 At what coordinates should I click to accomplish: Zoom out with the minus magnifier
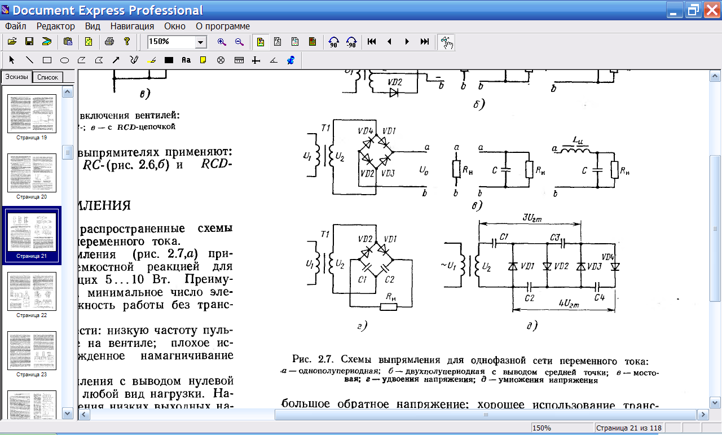[239, 42]
